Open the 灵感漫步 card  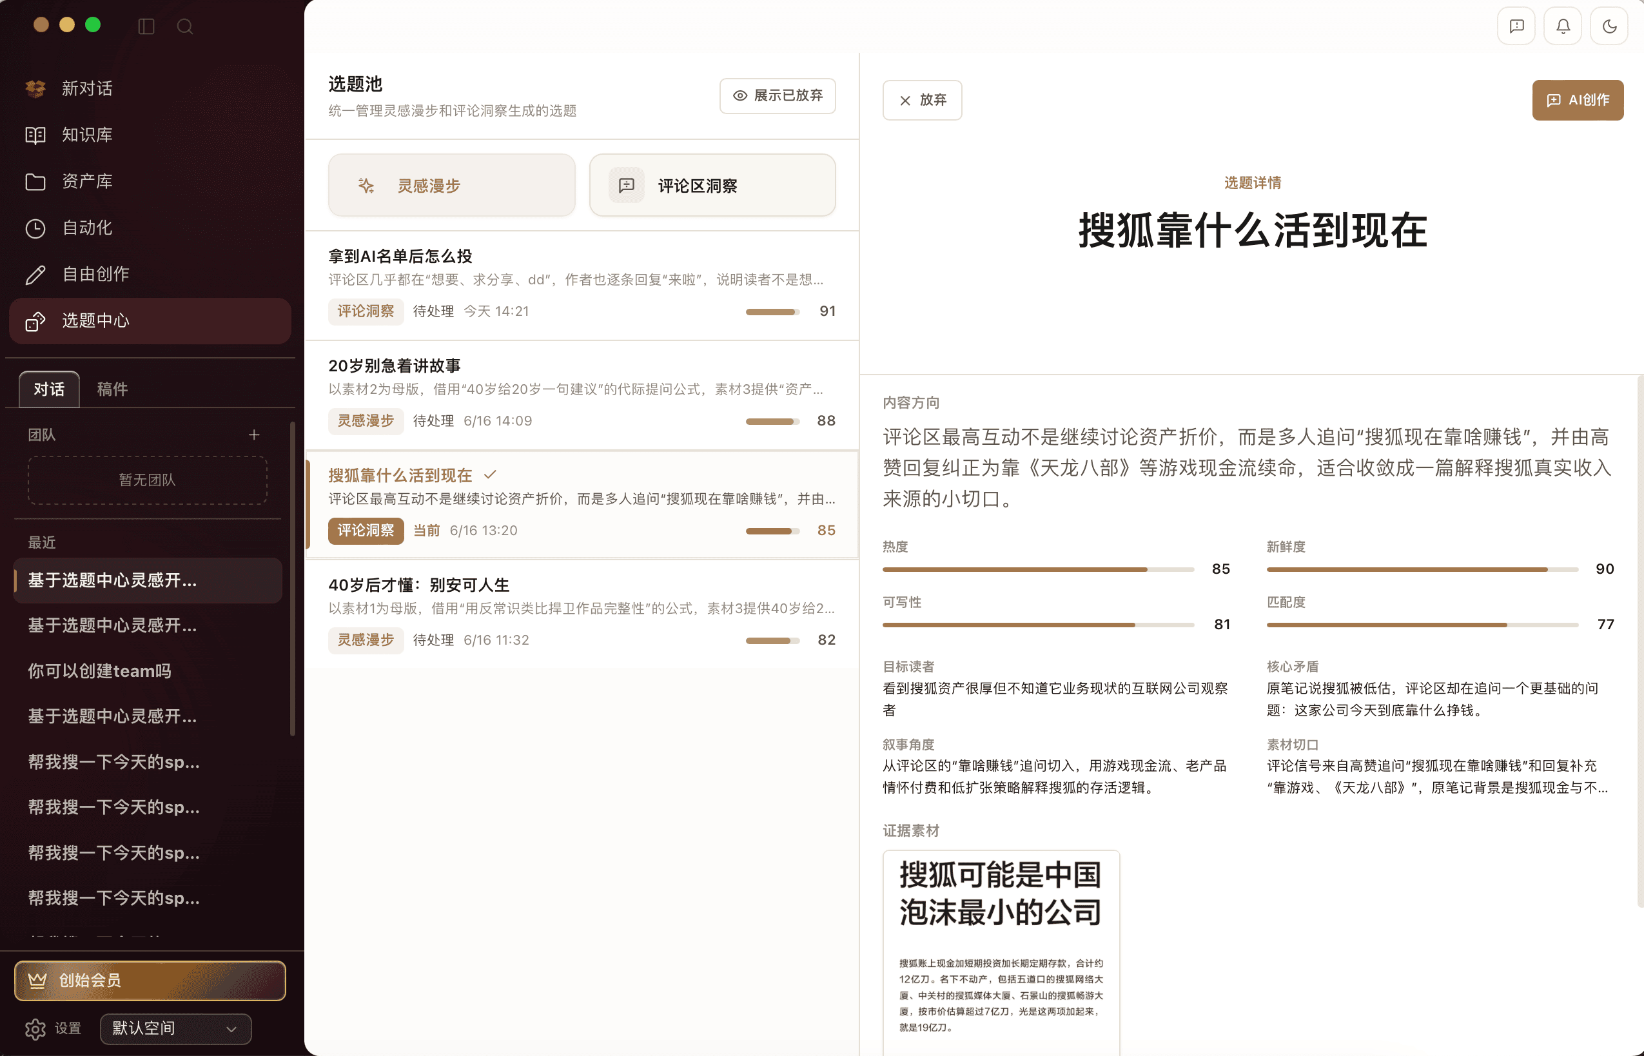452,185
